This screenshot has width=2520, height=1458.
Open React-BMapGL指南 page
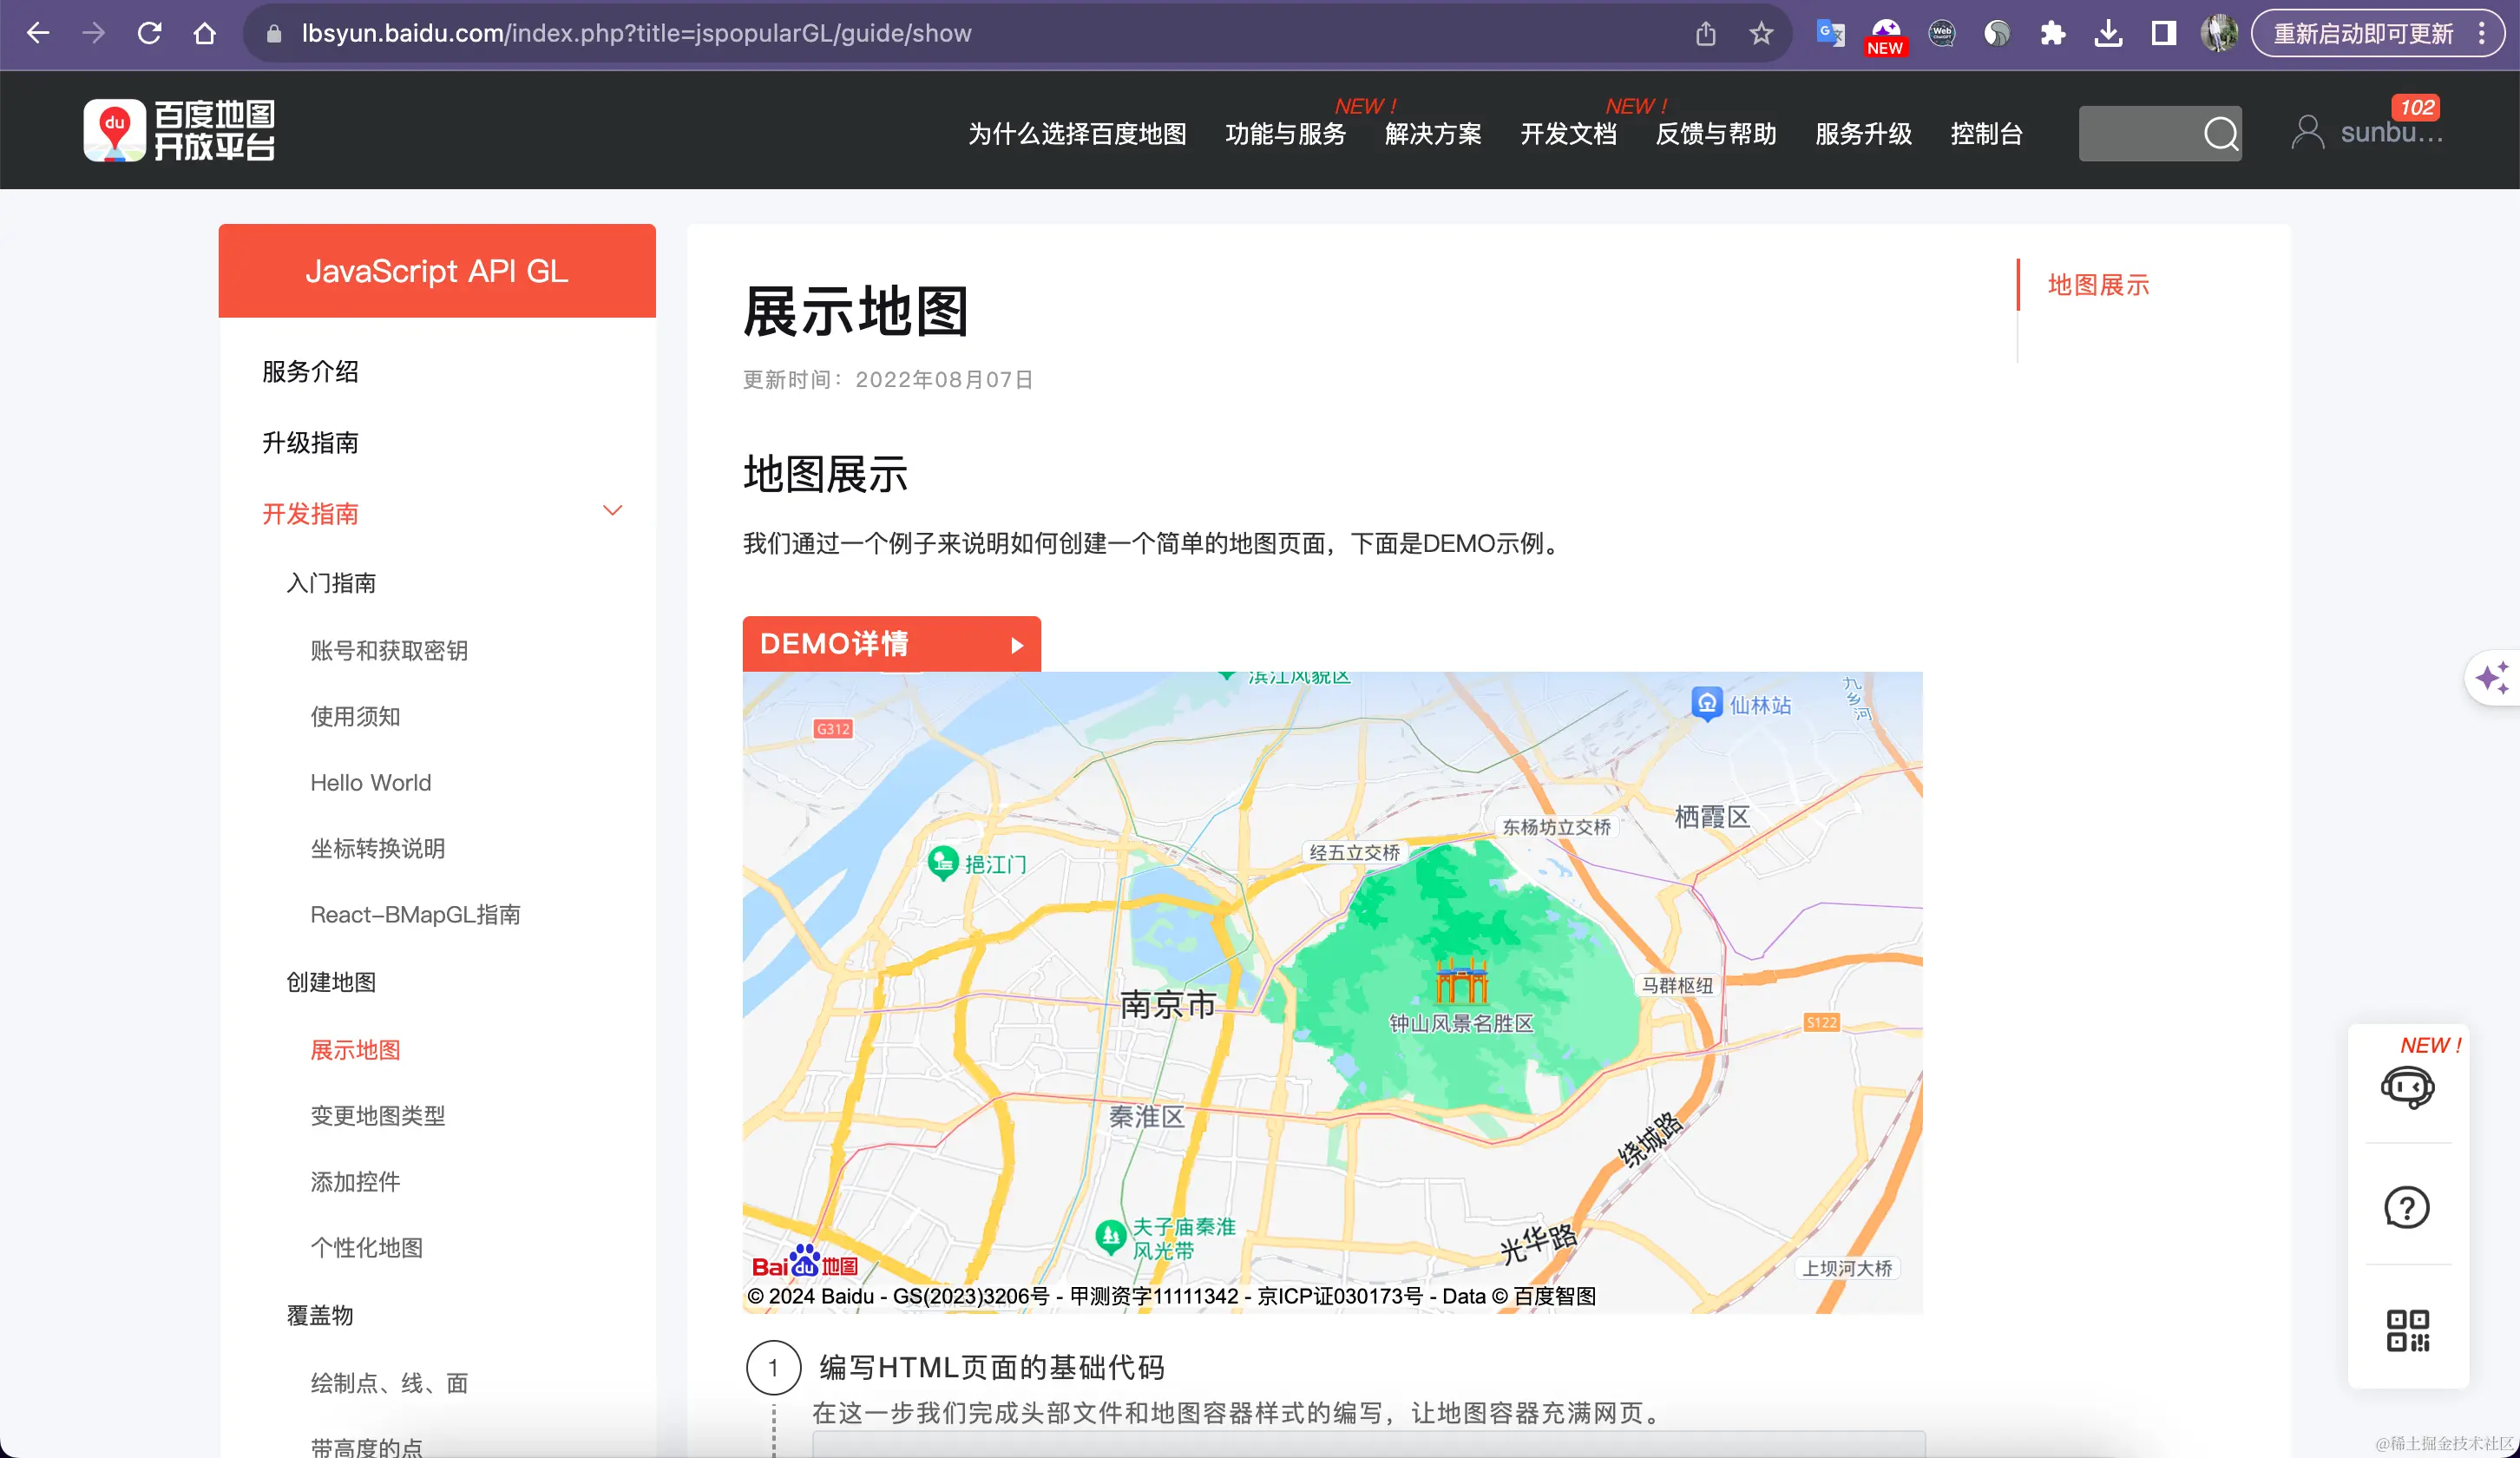pos(415,914)
